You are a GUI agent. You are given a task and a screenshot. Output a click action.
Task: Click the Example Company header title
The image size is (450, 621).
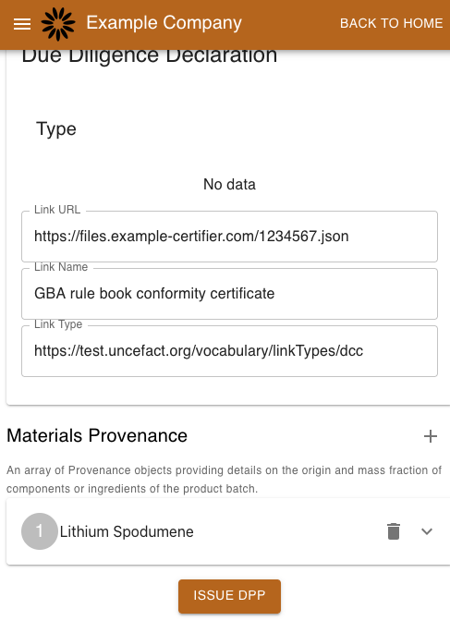pos(164,23)
